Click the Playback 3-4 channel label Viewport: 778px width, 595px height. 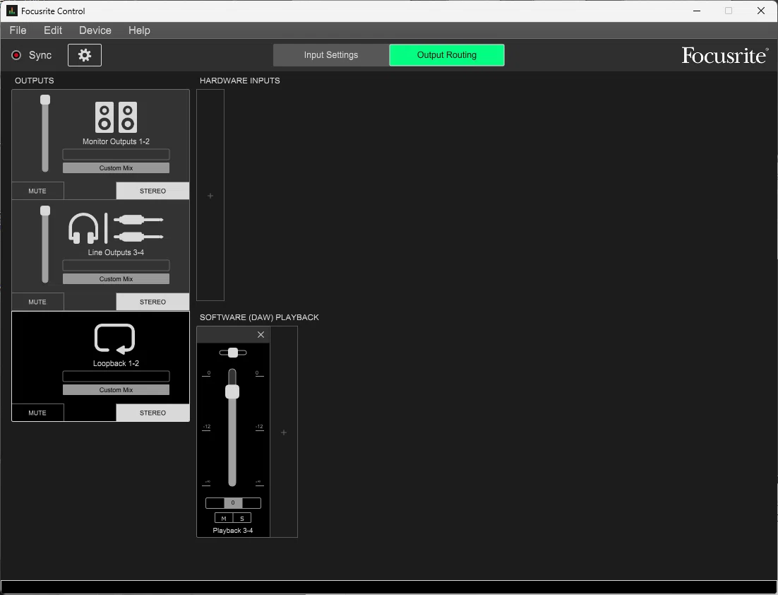(233, 531)
